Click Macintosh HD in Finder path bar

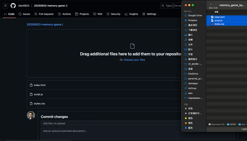pos(217,124)
